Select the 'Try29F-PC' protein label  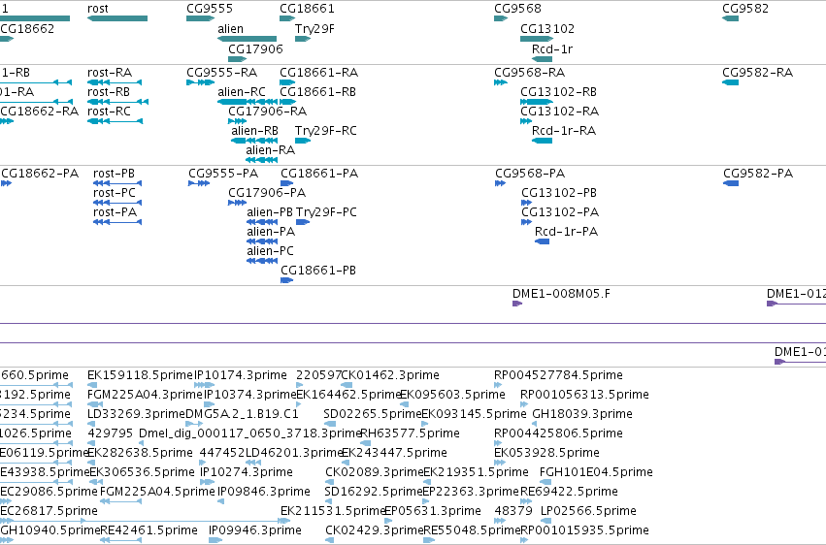pyautogui.click(x=326, y=212)
